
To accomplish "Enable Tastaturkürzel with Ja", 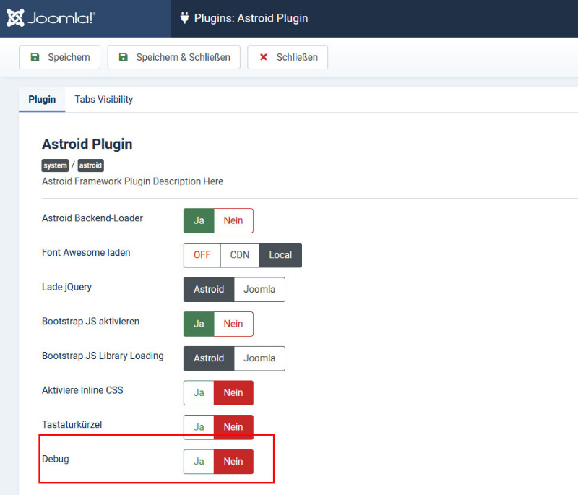I will tap(199, 427).
